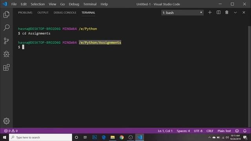Open the Extensions view in activity bar
The height and width of the screenshot is (141, 251).
pos(6,67)
